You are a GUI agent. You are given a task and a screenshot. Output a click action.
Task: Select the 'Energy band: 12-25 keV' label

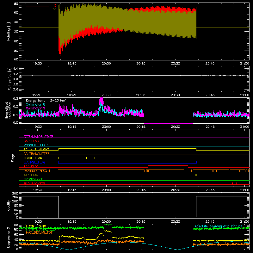tap(46, 101)
